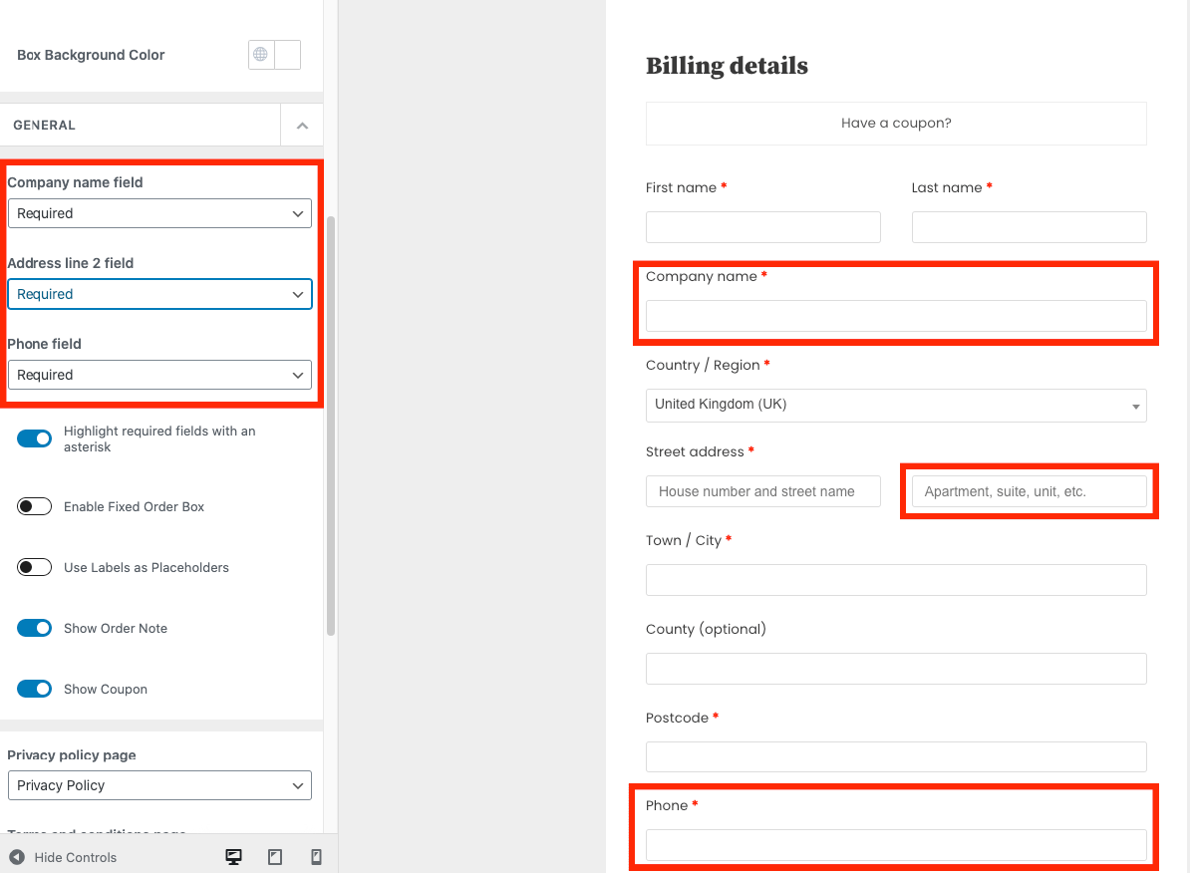Screen dimensions: 1190x873
Task: Click the globe icon beside Box Background Color
Action: (x=261, y=55)
